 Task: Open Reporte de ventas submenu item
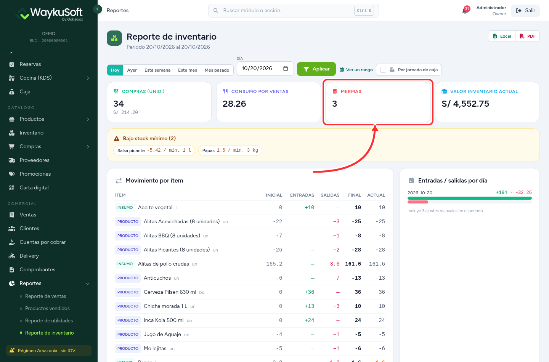coord(45,296)
